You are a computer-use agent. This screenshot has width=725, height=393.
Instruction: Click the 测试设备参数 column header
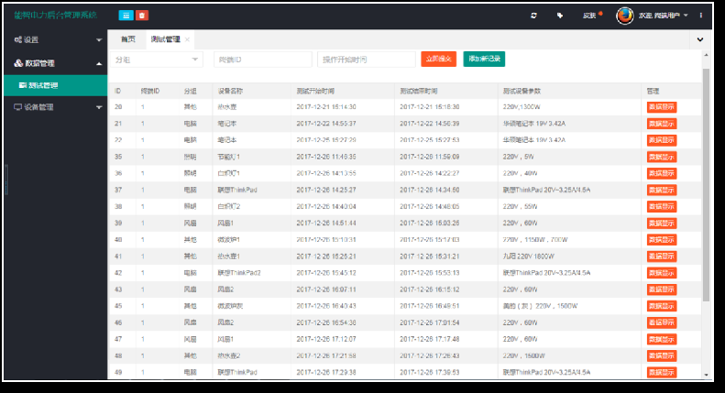522,91
